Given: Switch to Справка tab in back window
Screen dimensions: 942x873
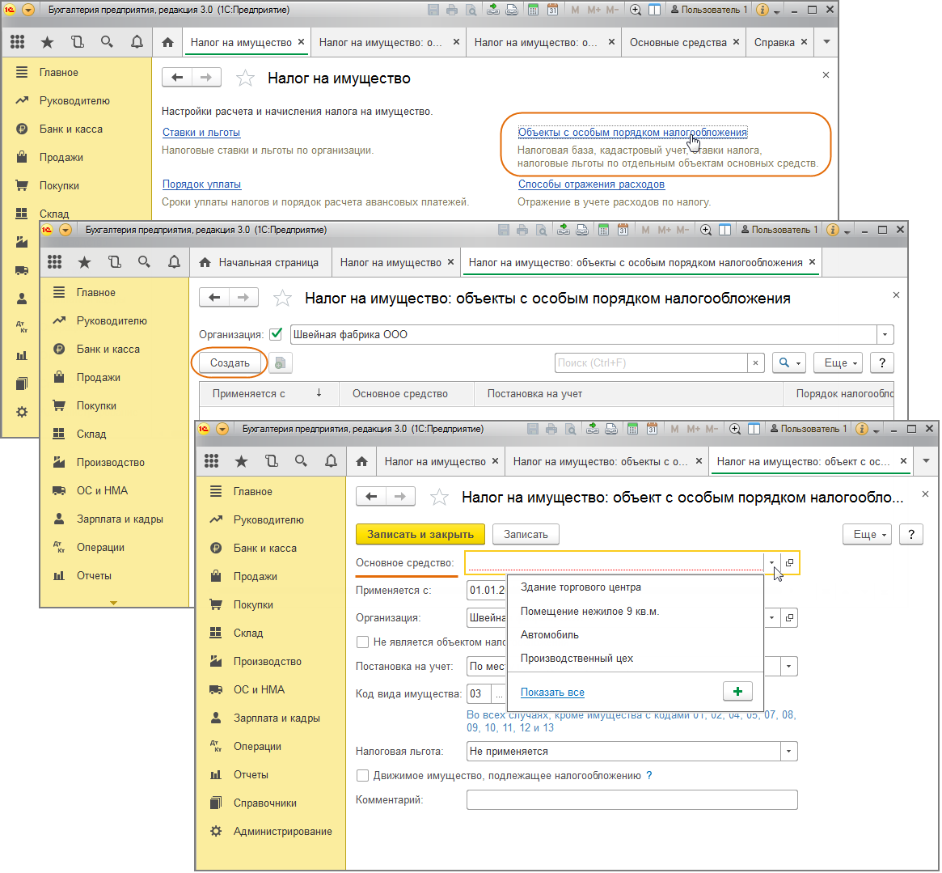Looking at the screenshot, I should [774, 42].
